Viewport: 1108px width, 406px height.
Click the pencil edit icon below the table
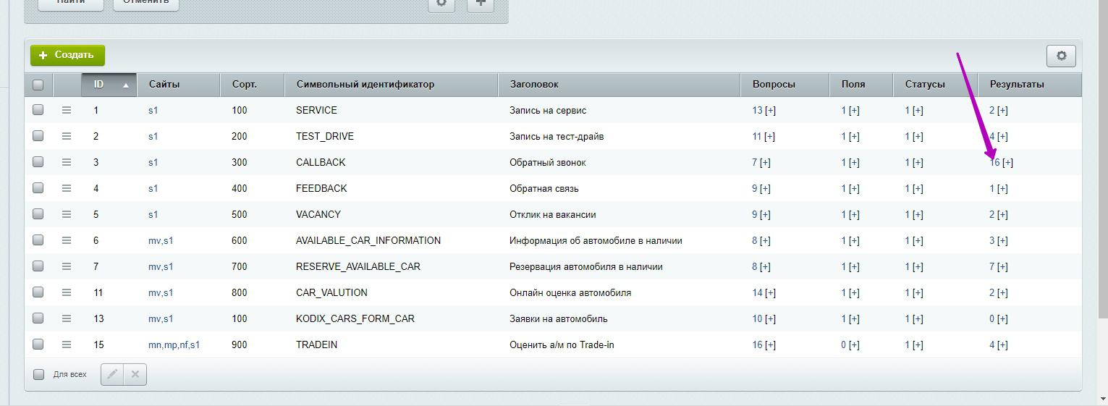click(x=112, y=374)
